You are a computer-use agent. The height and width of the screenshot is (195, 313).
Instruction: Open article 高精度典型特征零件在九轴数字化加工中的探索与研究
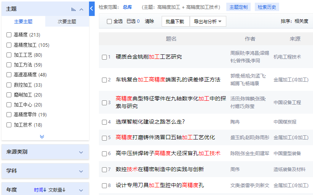(171, 102)
